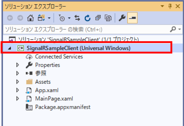Screen dimensions: 184x126
Task: Collapse the SignalRSampleClient project node arrow
Action: pos(10,48)
